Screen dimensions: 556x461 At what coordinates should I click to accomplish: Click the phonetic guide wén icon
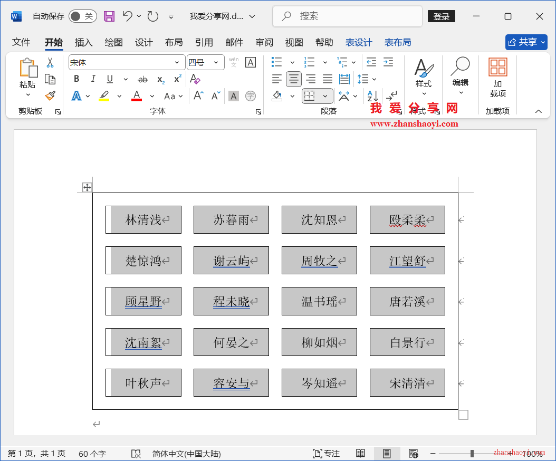pyautogui.click(x=234, y=62)
